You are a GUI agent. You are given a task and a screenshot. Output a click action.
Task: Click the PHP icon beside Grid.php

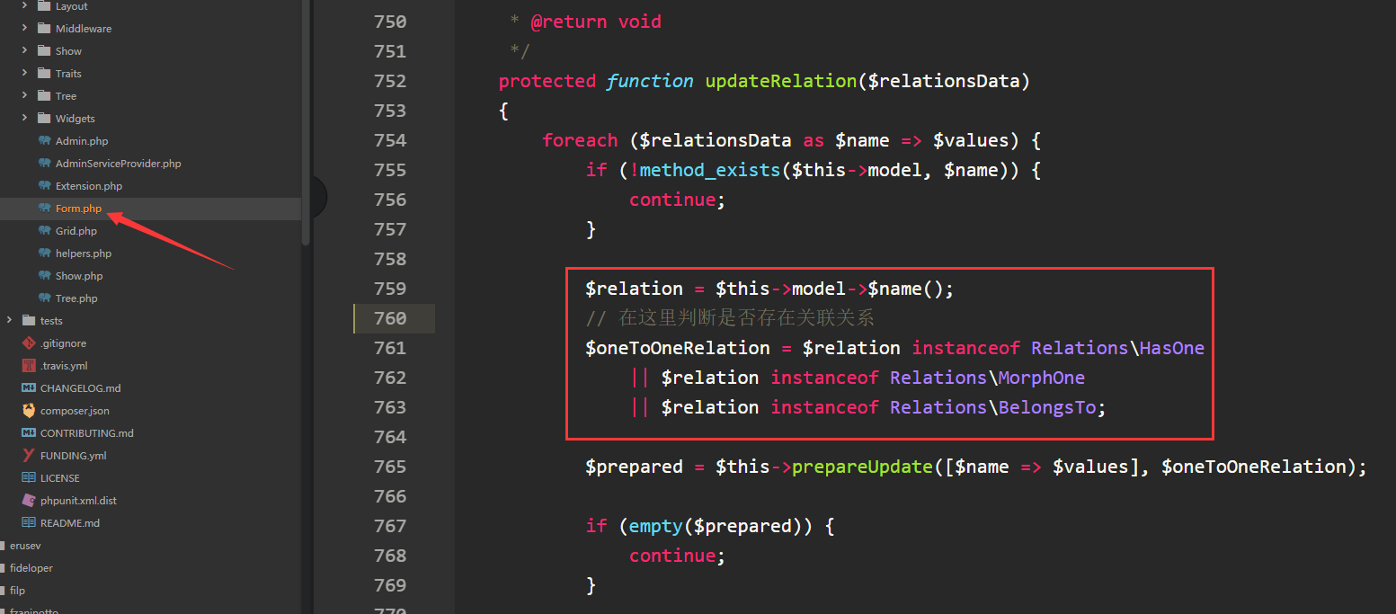pyautogui.click(x=44, y=231)
